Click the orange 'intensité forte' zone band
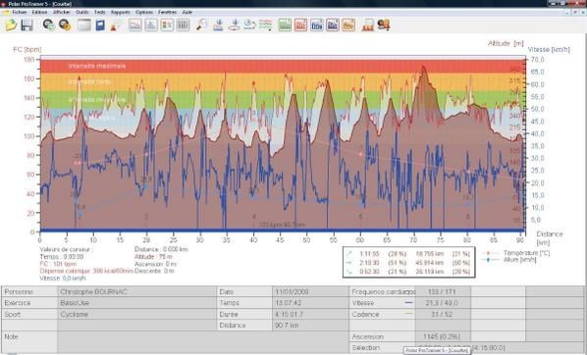 pos(283,82)
